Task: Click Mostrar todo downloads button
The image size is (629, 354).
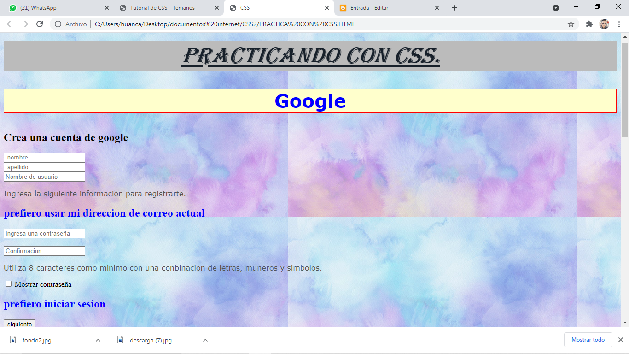Action: [588, 340]
